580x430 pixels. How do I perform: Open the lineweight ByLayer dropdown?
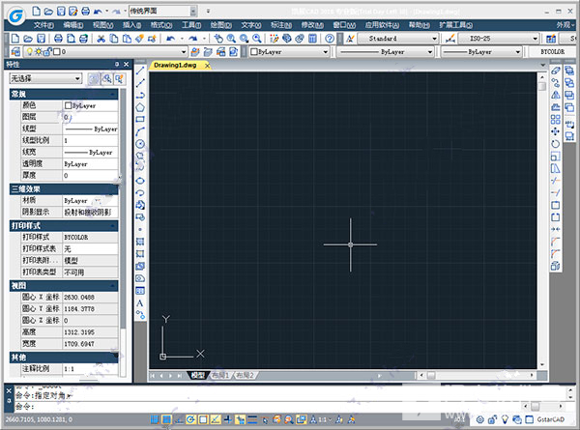518,52
